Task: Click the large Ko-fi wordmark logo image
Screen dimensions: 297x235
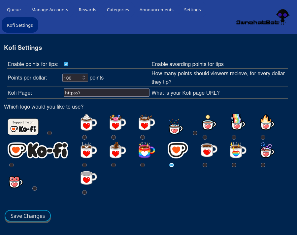Action: (38, 151)
